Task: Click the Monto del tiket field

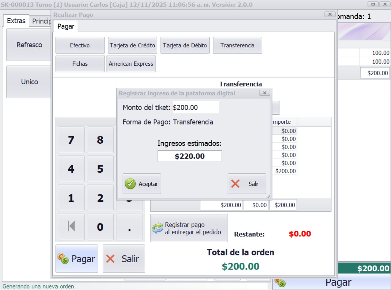Action: click(x=195, y=107)
